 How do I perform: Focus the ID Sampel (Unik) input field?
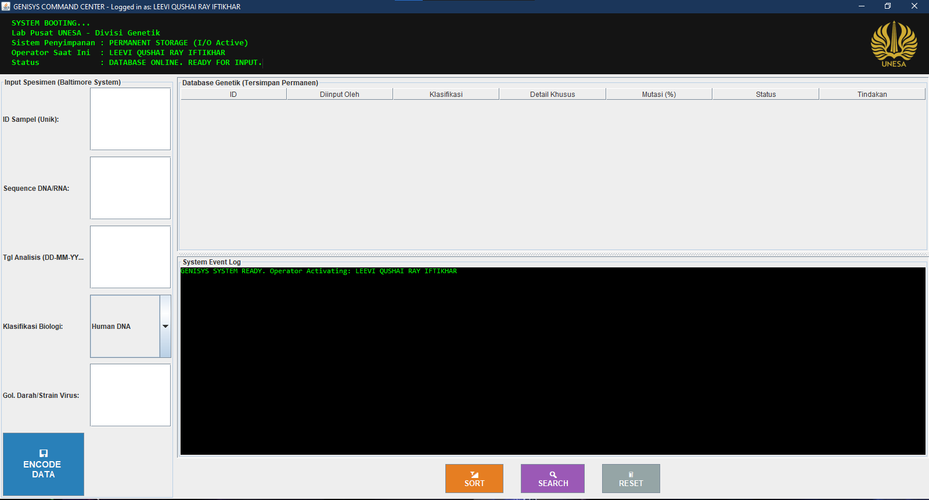pos(130,119)
